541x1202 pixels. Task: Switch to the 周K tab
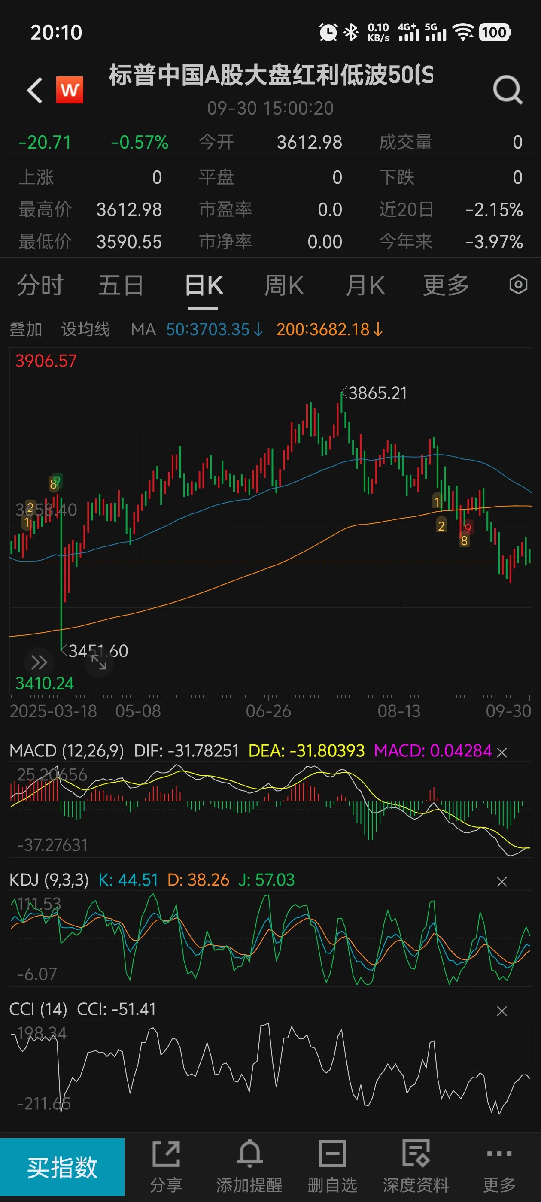[x=284, y=285]
